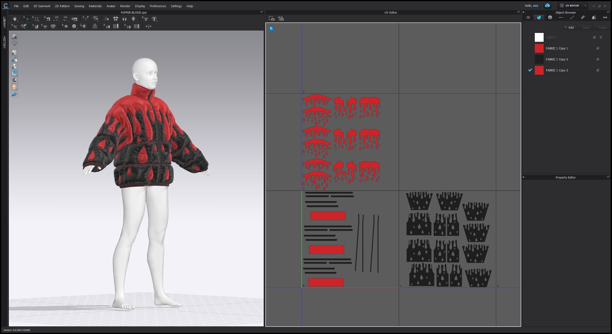Select the Select/Move tool in the toolbar
Screen dimensions: 612x334
point(27,19)
